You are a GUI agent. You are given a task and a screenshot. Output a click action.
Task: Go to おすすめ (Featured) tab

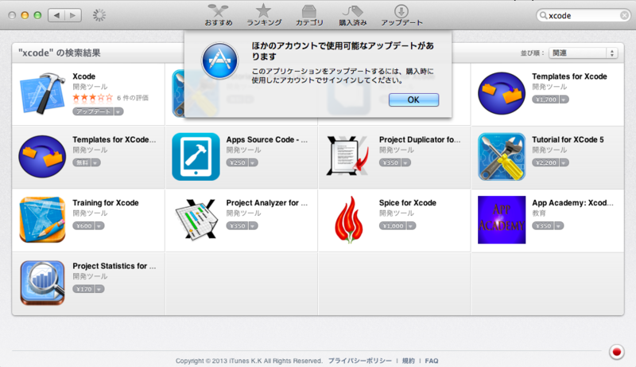pyautogui.click(x=218, y=15)
